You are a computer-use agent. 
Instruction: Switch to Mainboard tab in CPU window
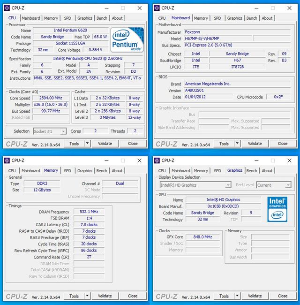tap(30, 18)
